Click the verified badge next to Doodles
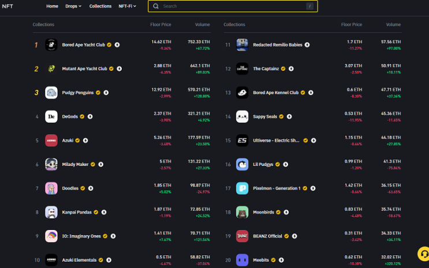Viewport: 429px width, 268px height. click(83, 188)
